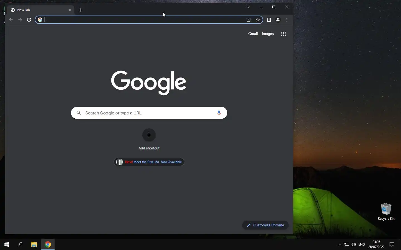
Task: Minimize the Chrome window
Action: click(x=261, y=7)
